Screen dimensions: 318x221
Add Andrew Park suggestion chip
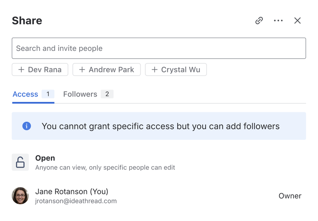(107, 70)
